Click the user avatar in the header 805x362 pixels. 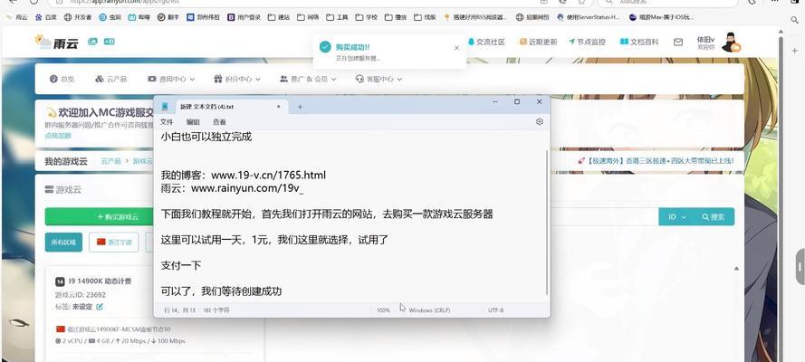point(731,43)
